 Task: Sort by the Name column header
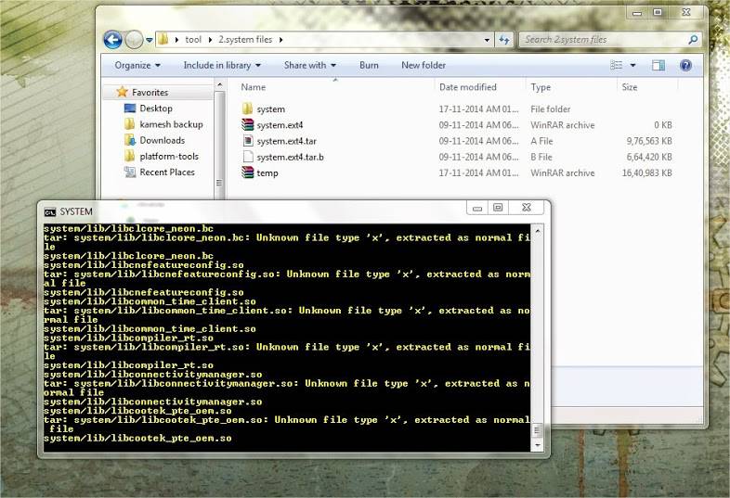pos(253,87)
